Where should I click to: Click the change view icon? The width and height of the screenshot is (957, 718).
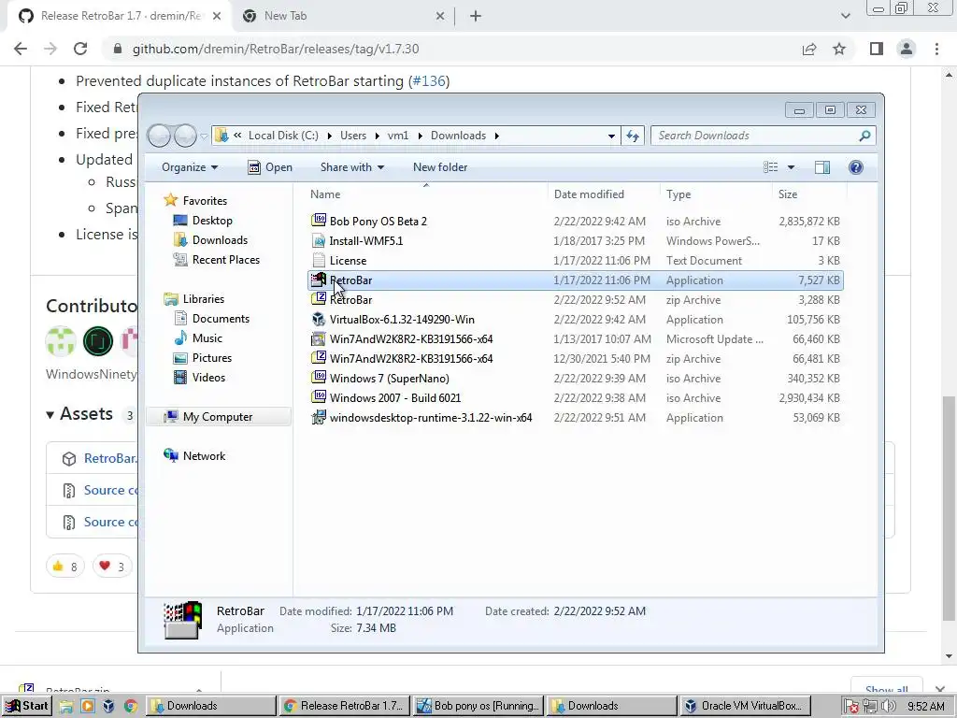tap(771, 167)
